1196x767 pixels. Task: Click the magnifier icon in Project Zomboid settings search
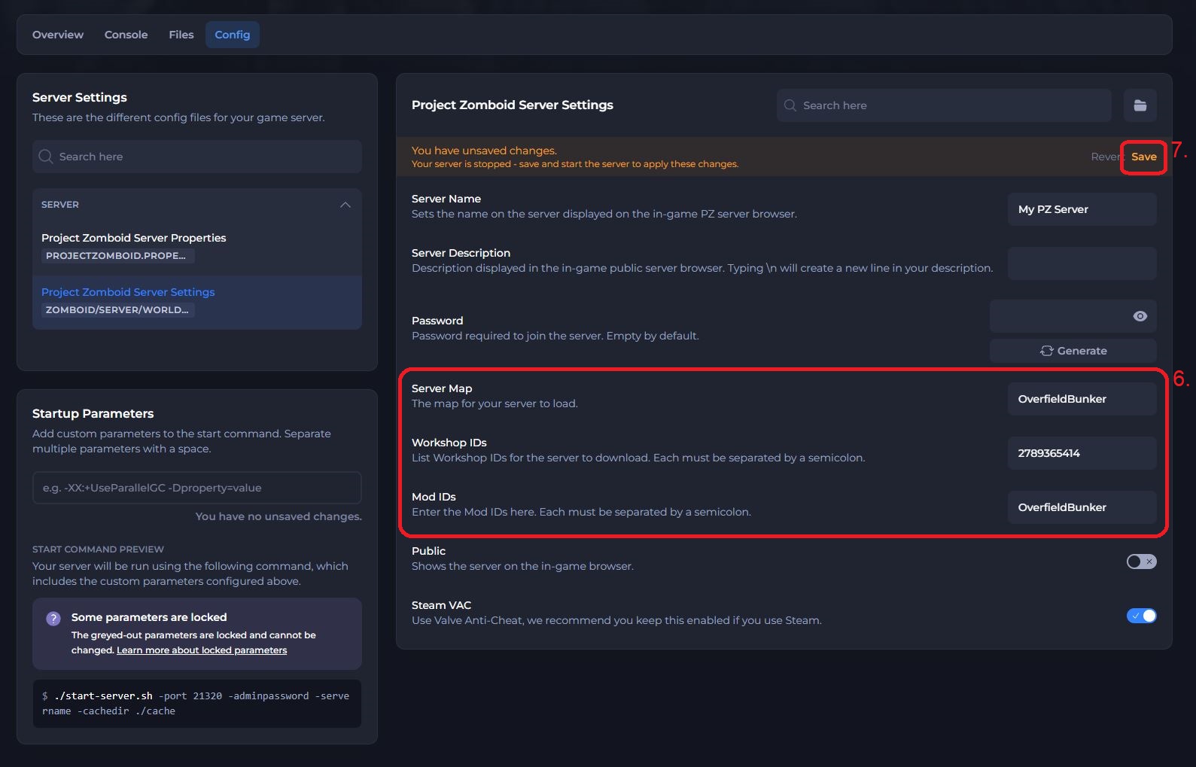coord(790,105)
